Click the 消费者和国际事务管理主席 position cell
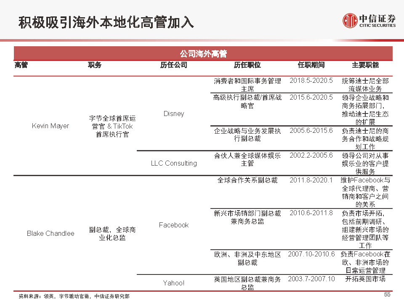This screenshot has width=404, height=306. pyautogui.click(x=247, y=85)
